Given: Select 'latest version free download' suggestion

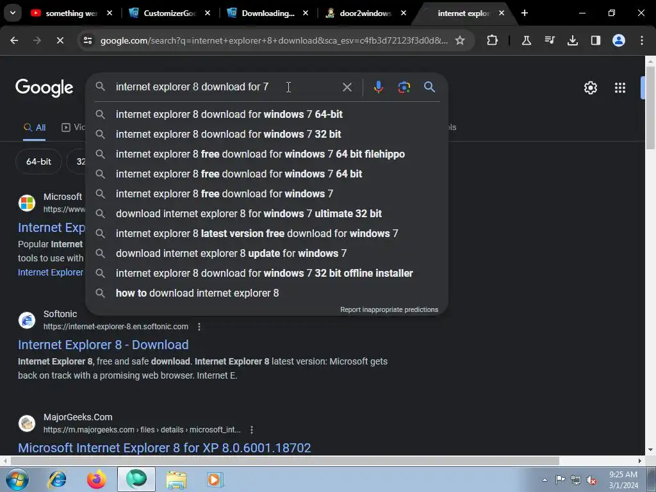Looking at the screenshot, I should 267,233.
